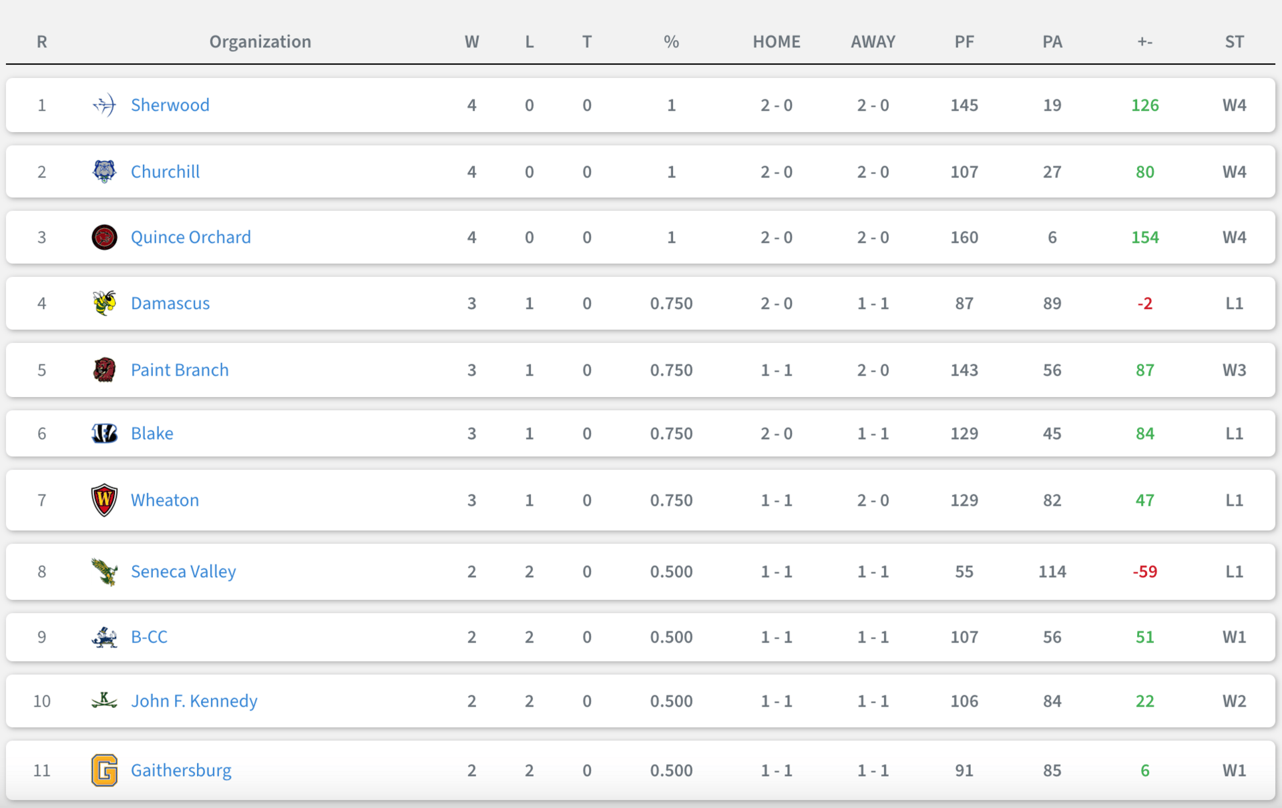The width and height of the screenshot is (1282, 808).
Task: Click the B-CC team logo
Action: [104, 637]
